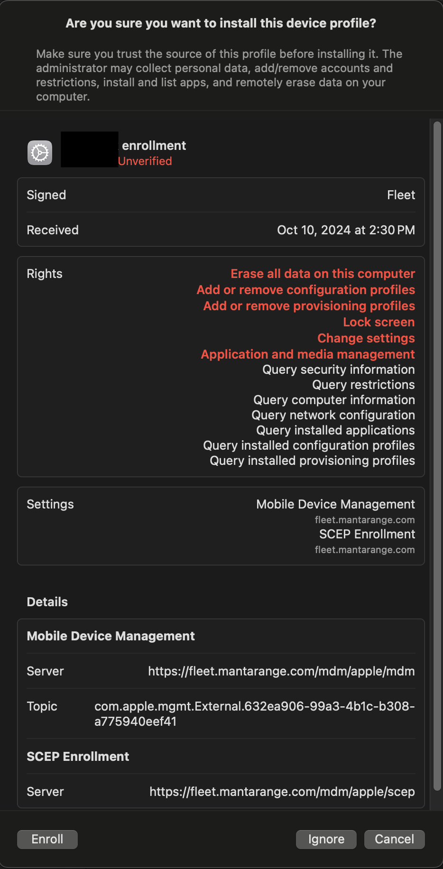Click the vertical scrollbar thumb
The image size is (443, 869).
click(x=437, y=456)
